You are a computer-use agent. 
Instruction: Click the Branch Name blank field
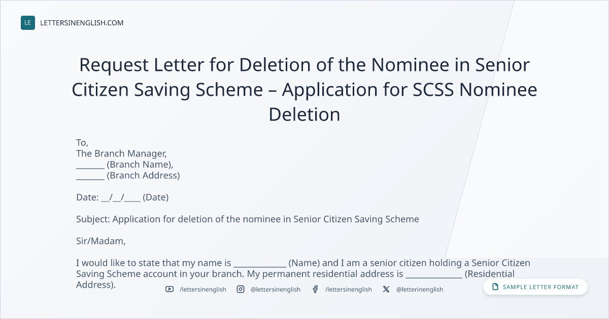coord(90,165)
